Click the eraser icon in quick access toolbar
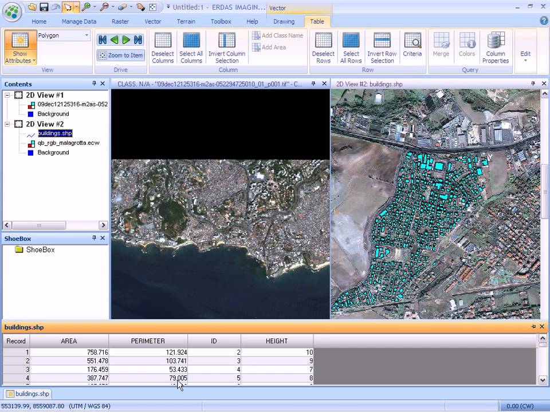 pos(123,7)
